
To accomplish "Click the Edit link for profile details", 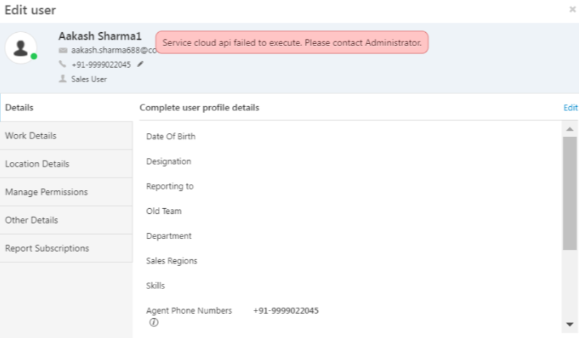I will click(570, 108).
